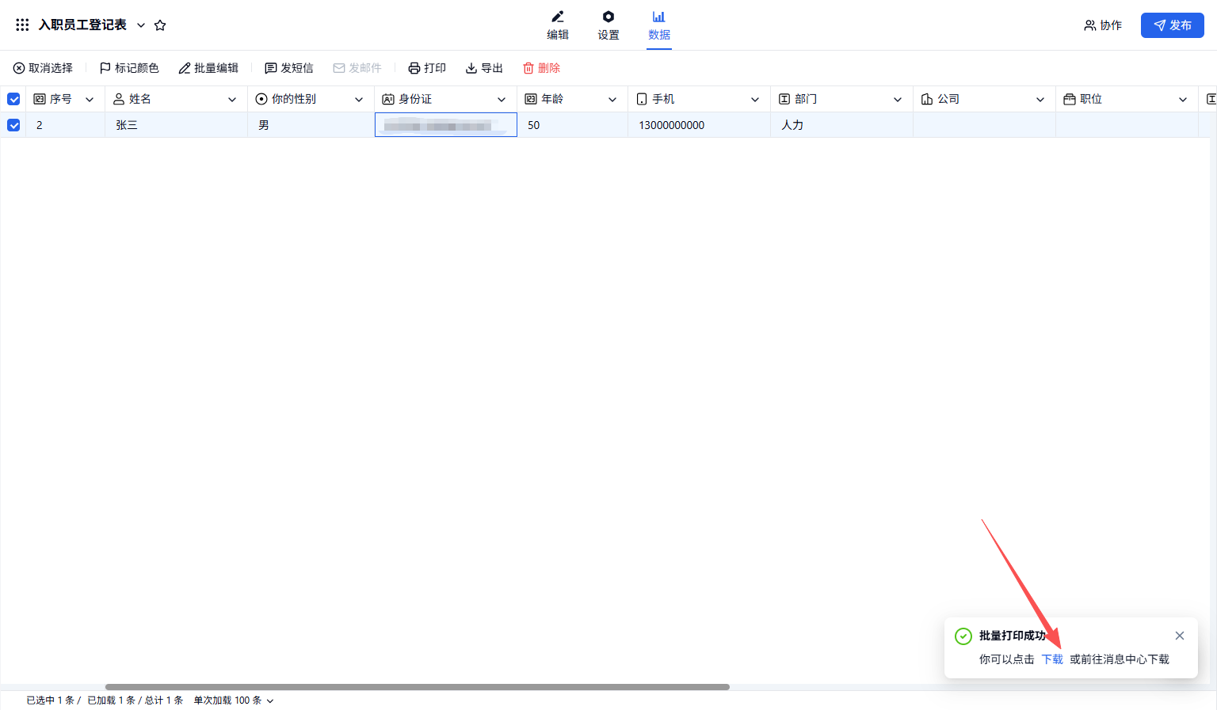Click the 下载 link in notification
This screenshot has width=1217, height=710.
pos(1052,659)
